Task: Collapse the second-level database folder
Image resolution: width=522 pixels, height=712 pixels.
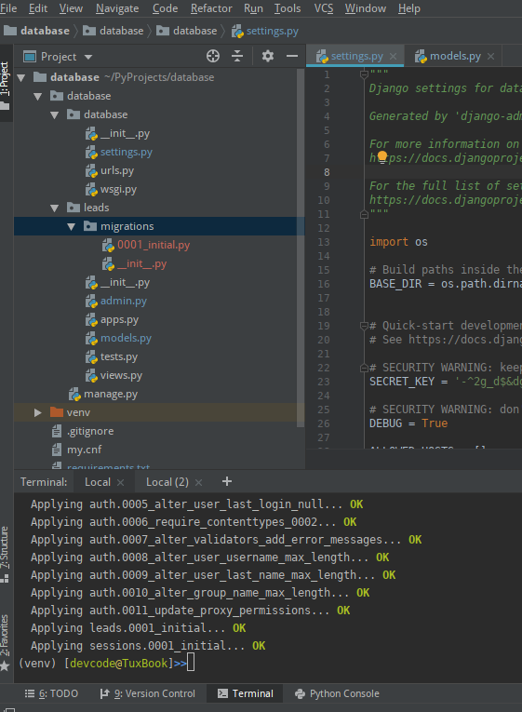Action: [x=37, y=96]
